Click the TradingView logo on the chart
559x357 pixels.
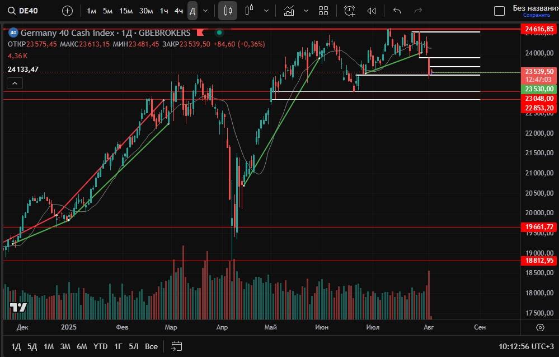pyautogui.click(x=18, y=308)
